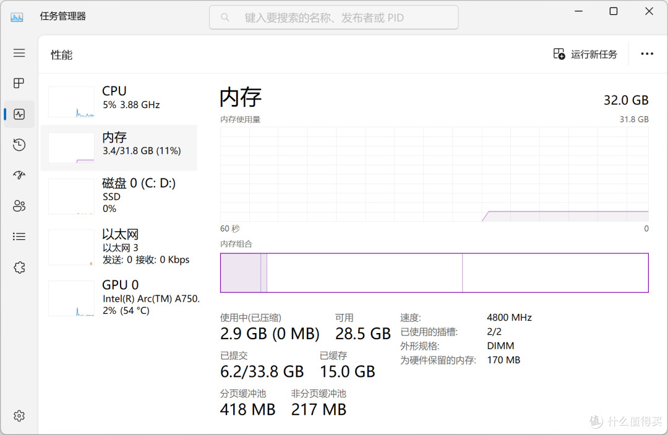Close the Task Manager window

pos(649,12)
